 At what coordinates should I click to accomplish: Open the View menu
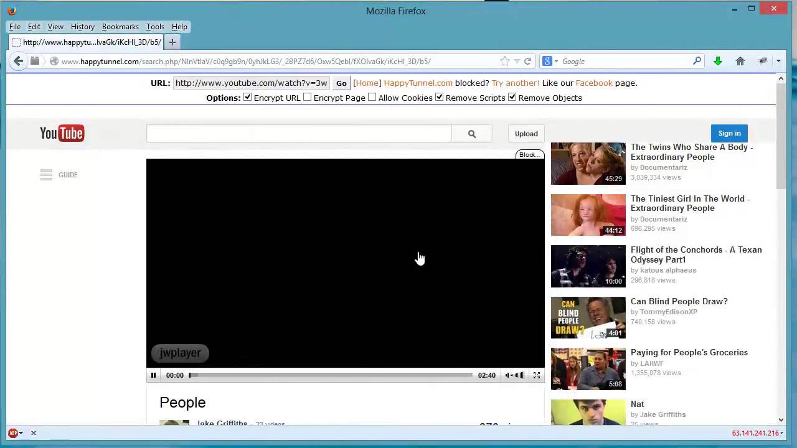pos(55,27)
